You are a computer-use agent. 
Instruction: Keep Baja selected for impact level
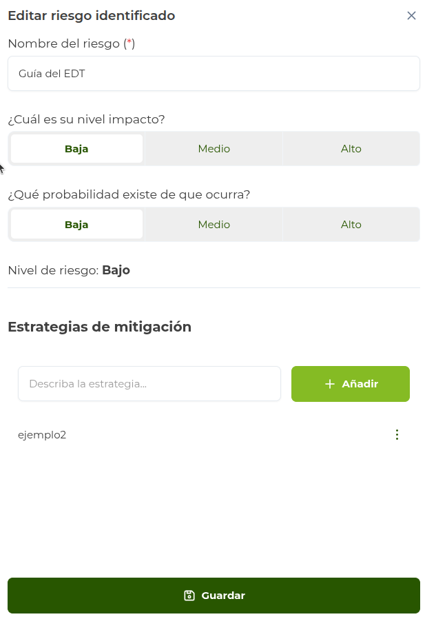(76, 148)
